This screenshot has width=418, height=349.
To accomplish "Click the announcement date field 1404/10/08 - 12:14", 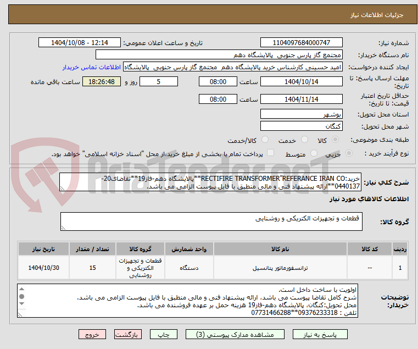I will point(80,43).
